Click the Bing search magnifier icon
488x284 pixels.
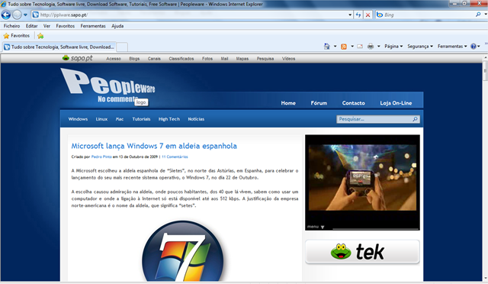[478, 15]
